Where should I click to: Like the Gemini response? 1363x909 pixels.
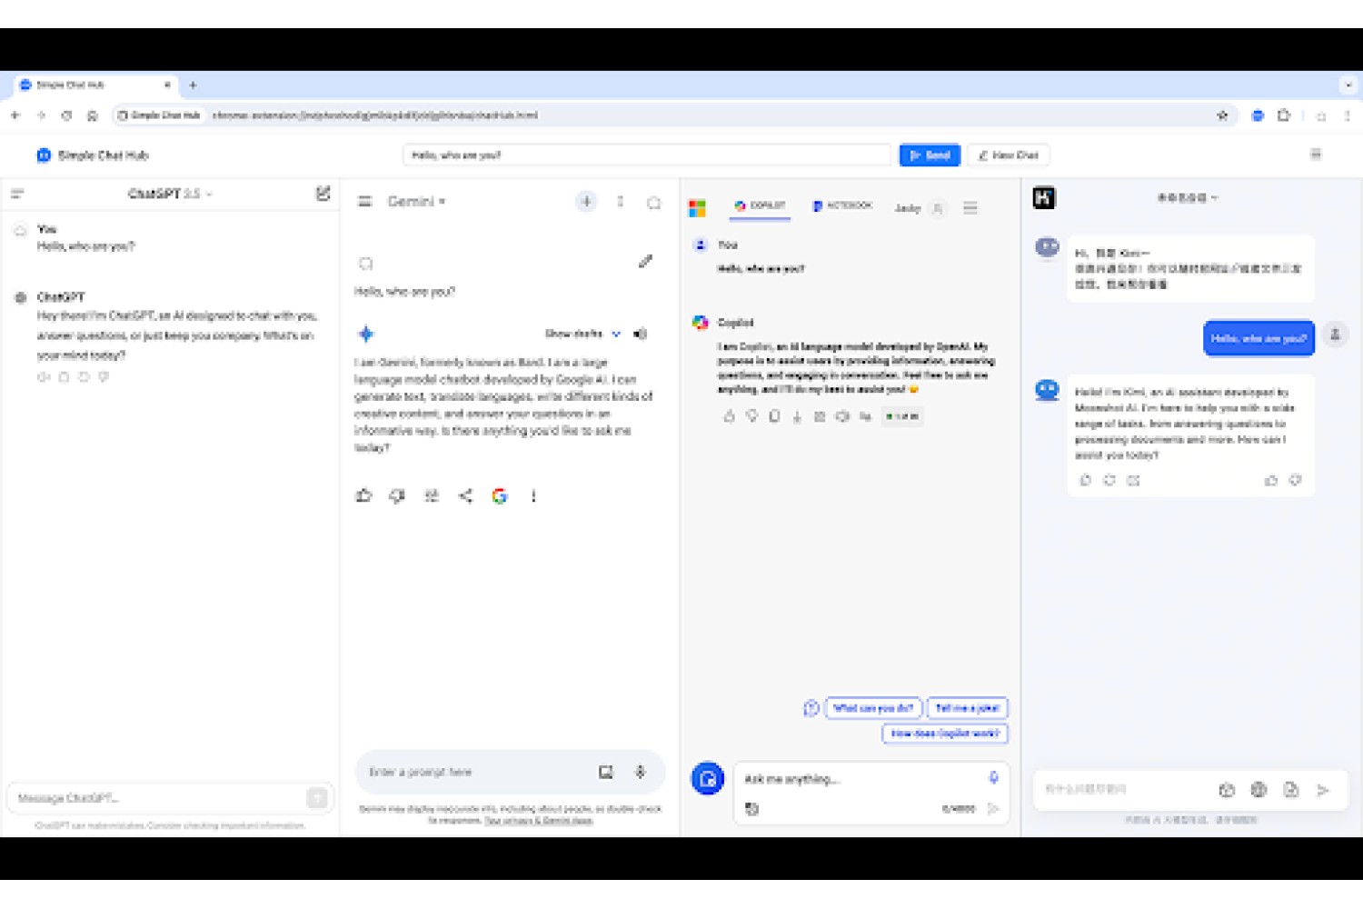tap(364, 495)
